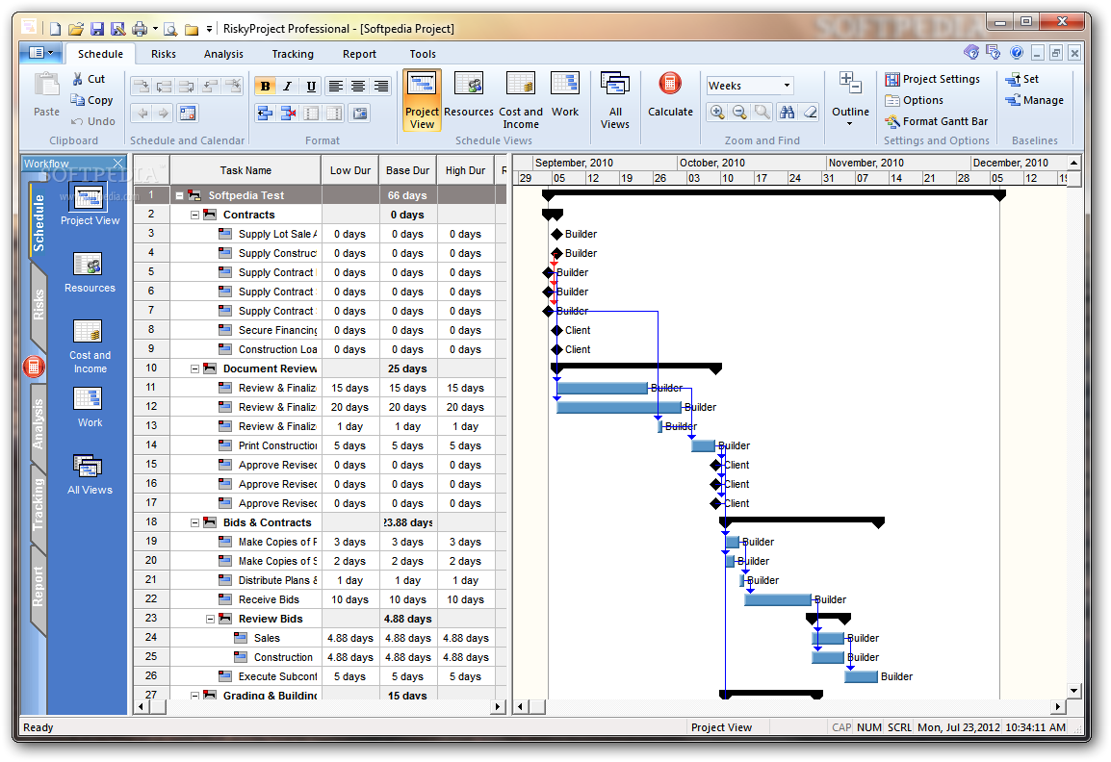Viewport: 1111px width, 762px height.
Task: Click the Find binoculars icon
Action: click(x=787, y=112)
